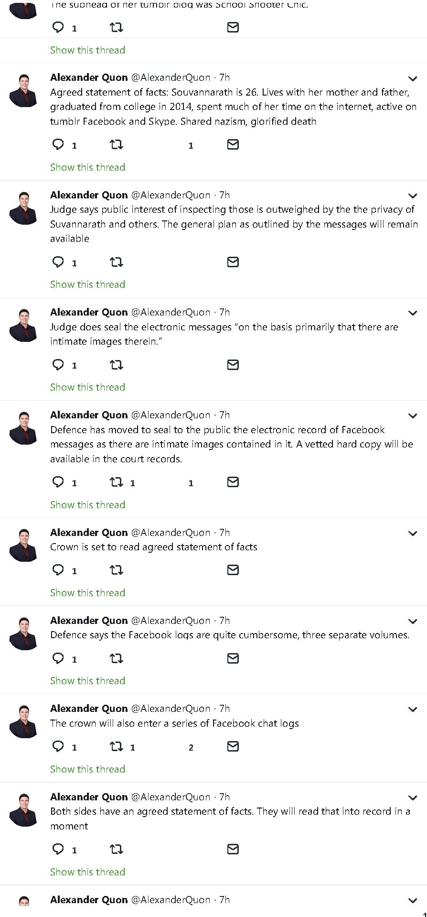Show this thread under 'Judge says public interest' tweet
This screenshot has height=917, width=427.
pos(87,284)
